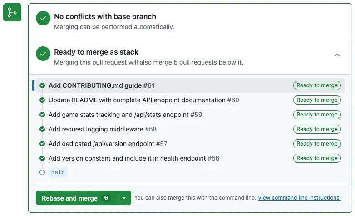Click the green git merge icon
This screenshot has width=355, height=216.
[12, 12]
